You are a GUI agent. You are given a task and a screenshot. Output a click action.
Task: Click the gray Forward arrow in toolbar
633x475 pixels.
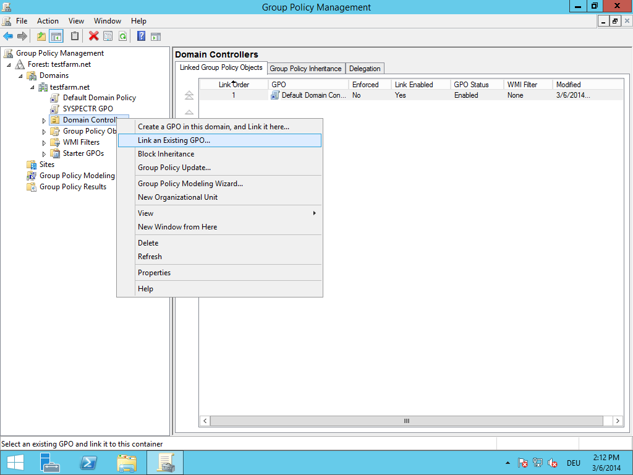[x=22, y=36]
